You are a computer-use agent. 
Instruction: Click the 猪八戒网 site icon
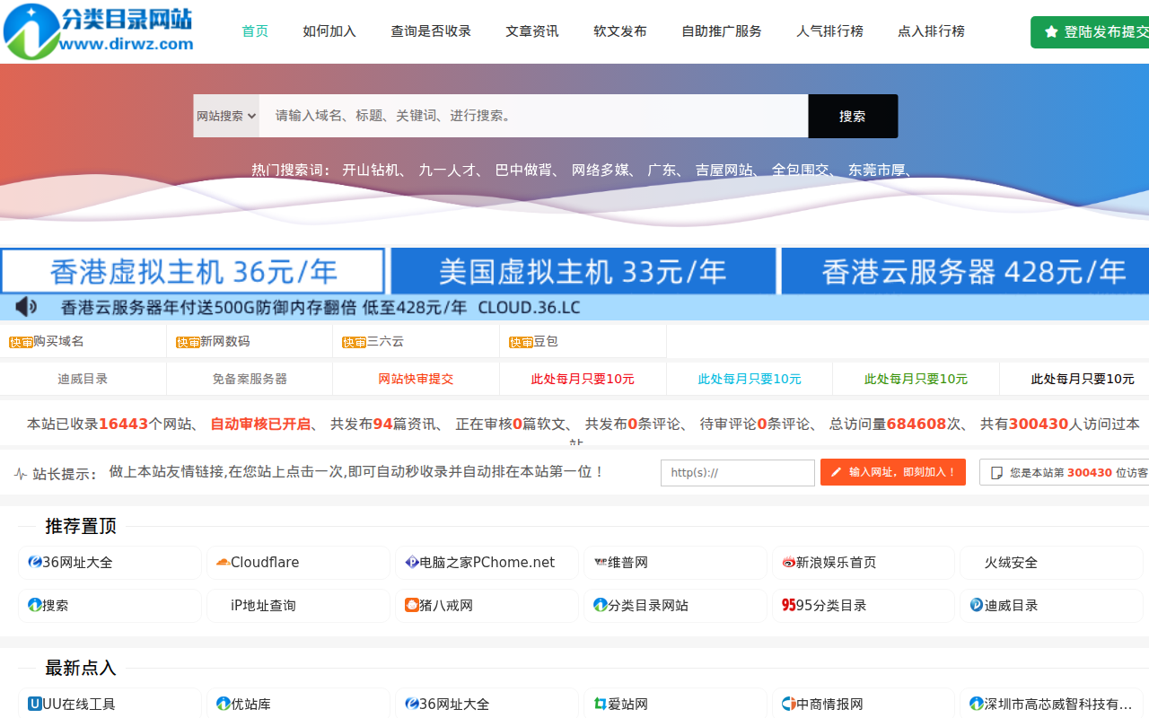pos(411,606)
